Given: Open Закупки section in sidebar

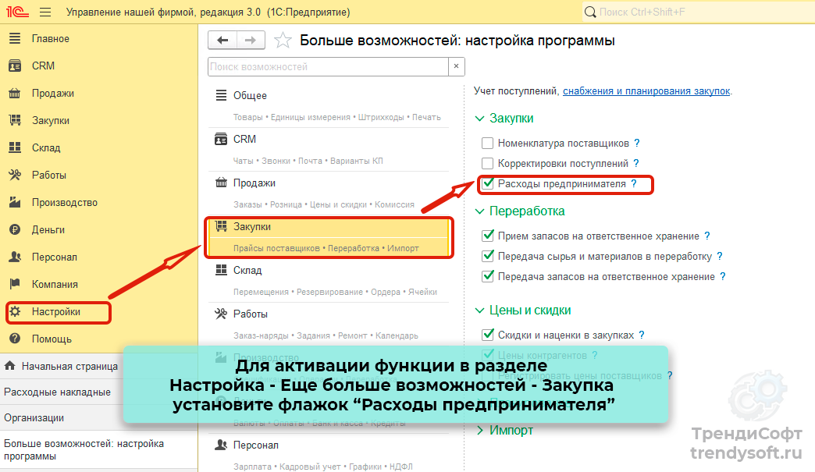Looking at the screenshot, I should pos(51,120).
